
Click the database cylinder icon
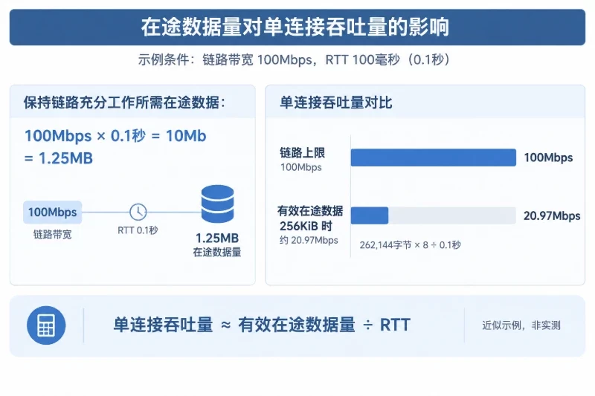[217, 204]
